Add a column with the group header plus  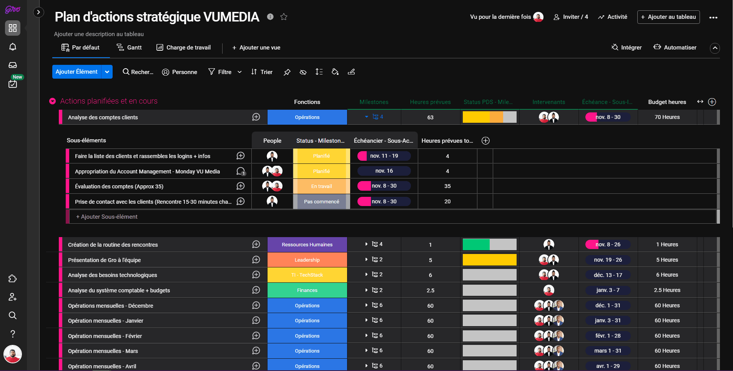[x=712, y=102]
